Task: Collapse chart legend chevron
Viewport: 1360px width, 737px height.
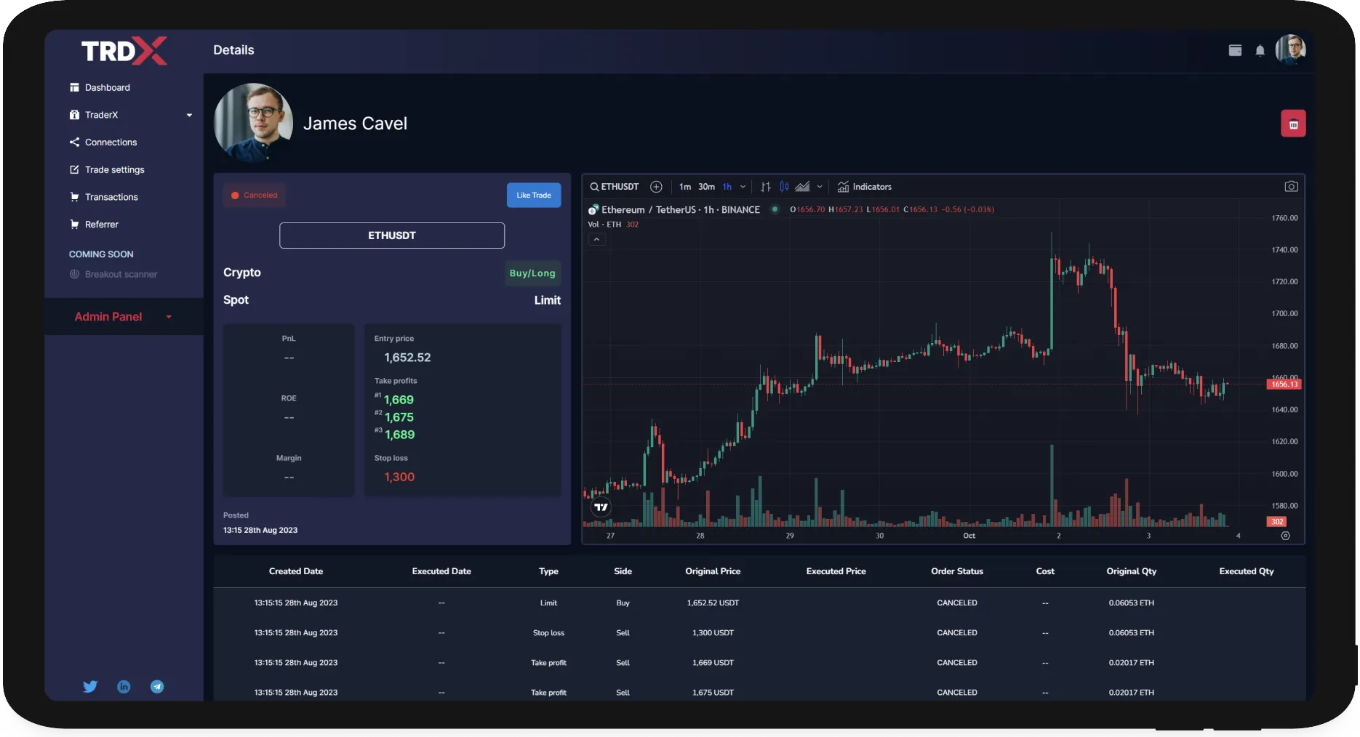Action: 596,239
